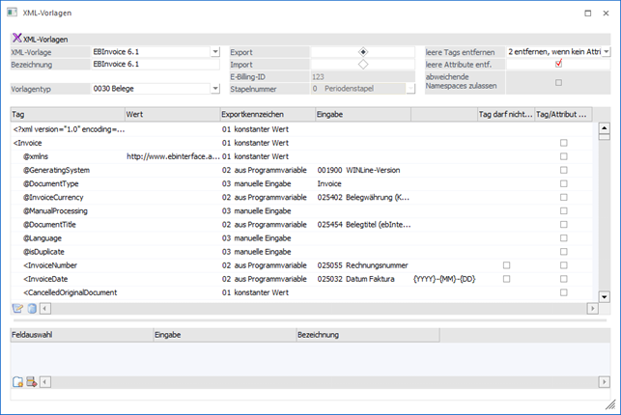Tick Tag/Attribut checkbox for @DocumentType row
The width and height of the screenshot is (621, 415).
(x=564, y=183)
